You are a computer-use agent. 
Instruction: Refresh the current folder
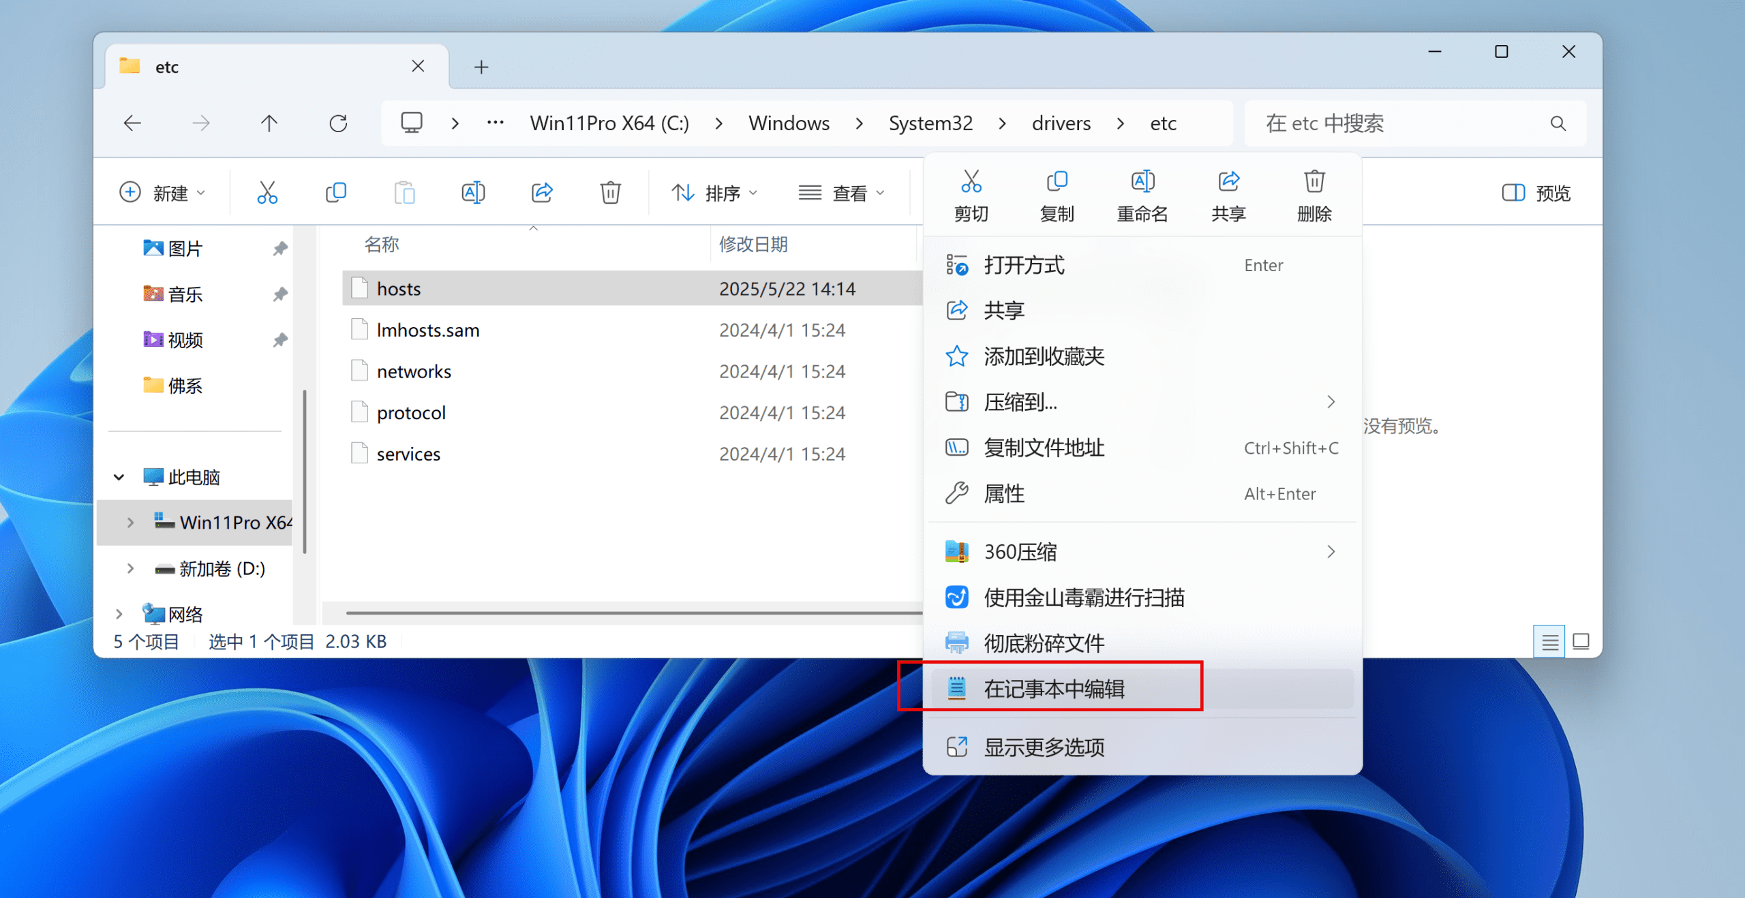338,123
